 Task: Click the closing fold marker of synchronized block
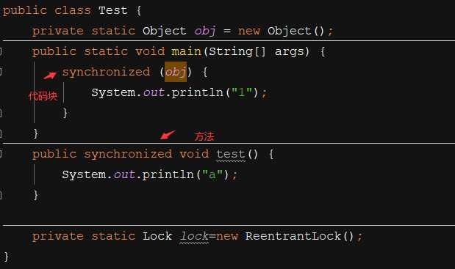[x=1, y=113]
